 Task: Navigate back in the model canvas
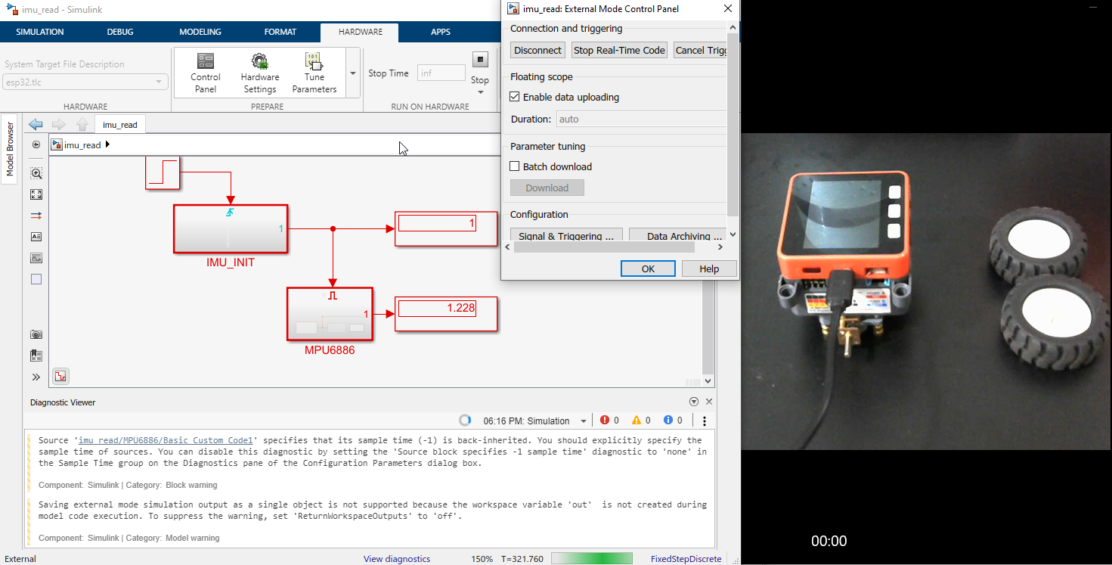(x=36, y=125)
